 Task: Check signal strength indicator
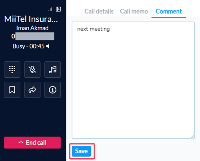click(x=50, y=10)
